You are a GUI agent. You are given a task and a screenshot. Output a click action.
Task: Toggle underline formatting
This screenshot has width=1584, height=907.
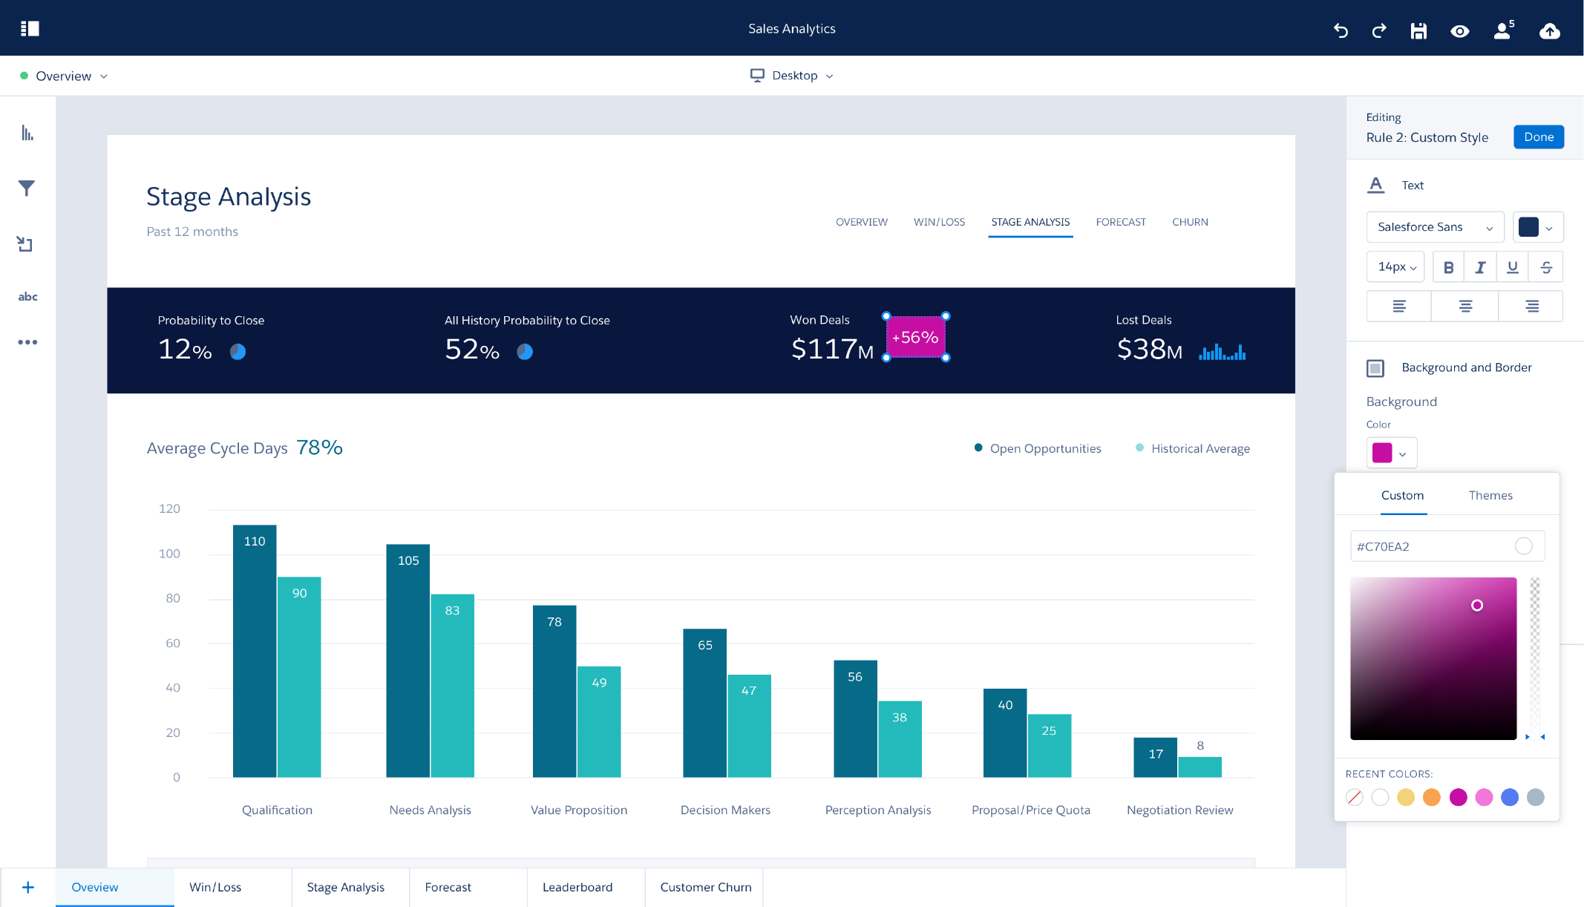point(1512,267)
